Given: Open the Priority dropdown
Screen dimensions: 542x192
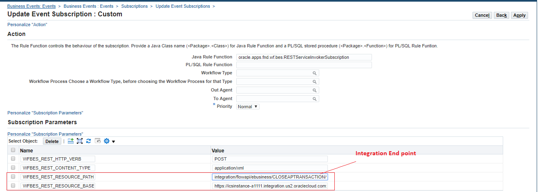Looking at the screenshot, I should point(248,107).
